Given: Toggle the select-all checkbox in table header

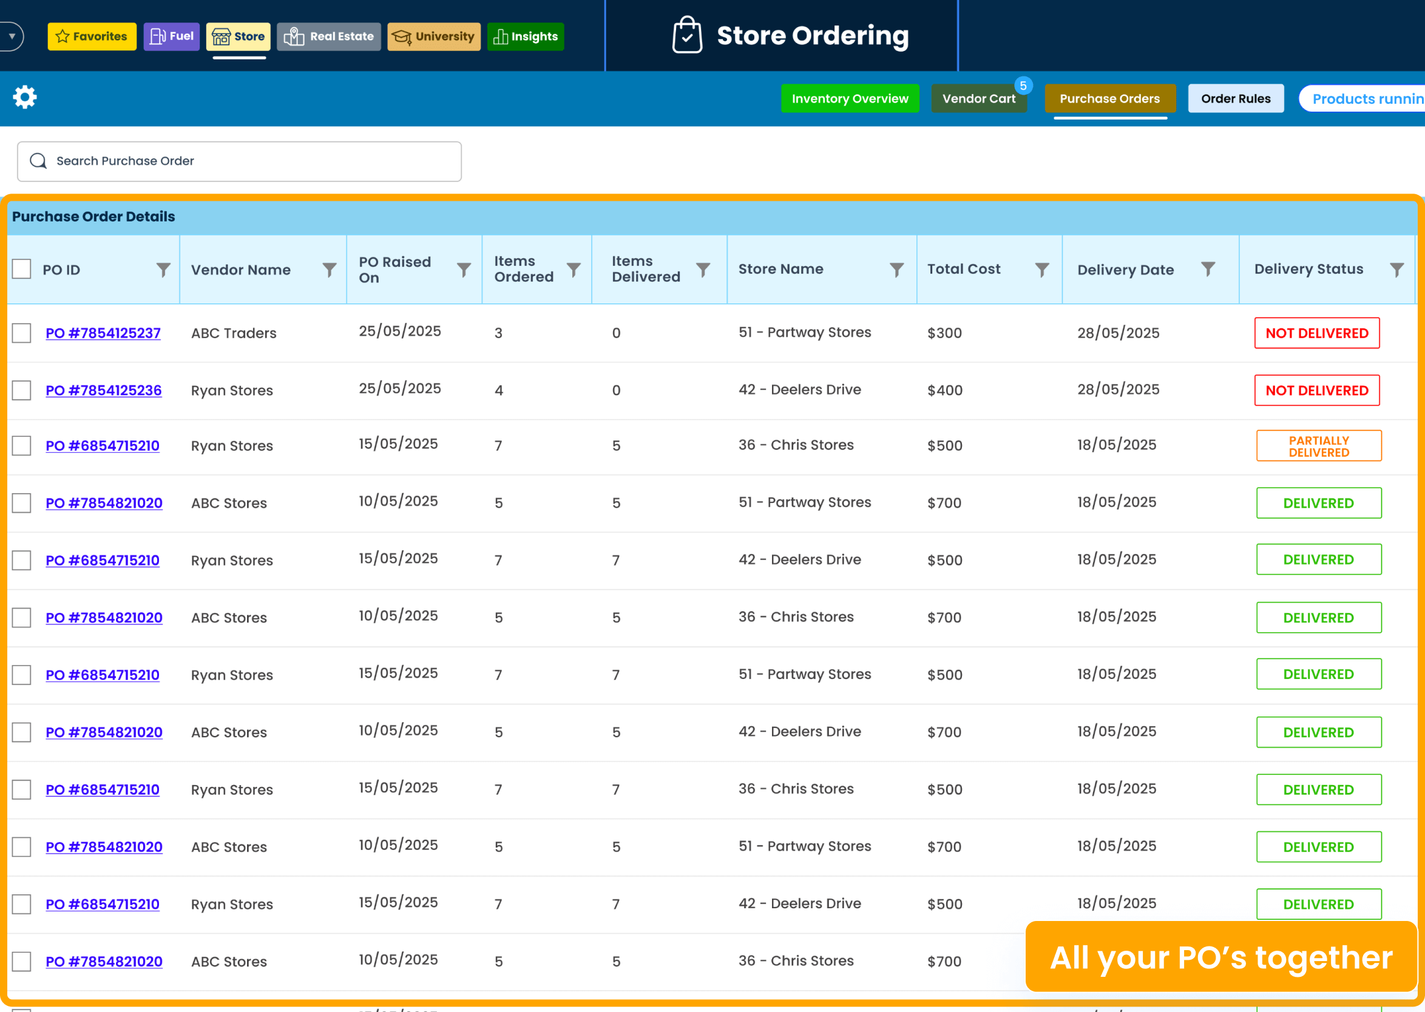Looking at the screenshot, I should point(21,269).
